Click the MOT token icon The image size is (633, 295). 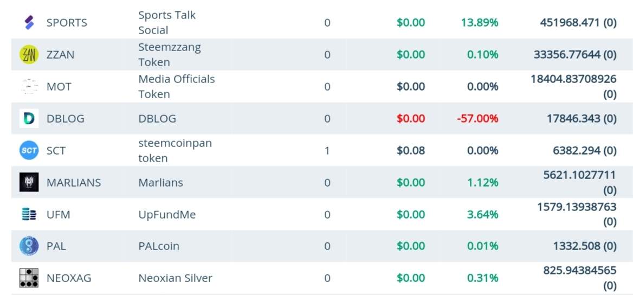29,86
